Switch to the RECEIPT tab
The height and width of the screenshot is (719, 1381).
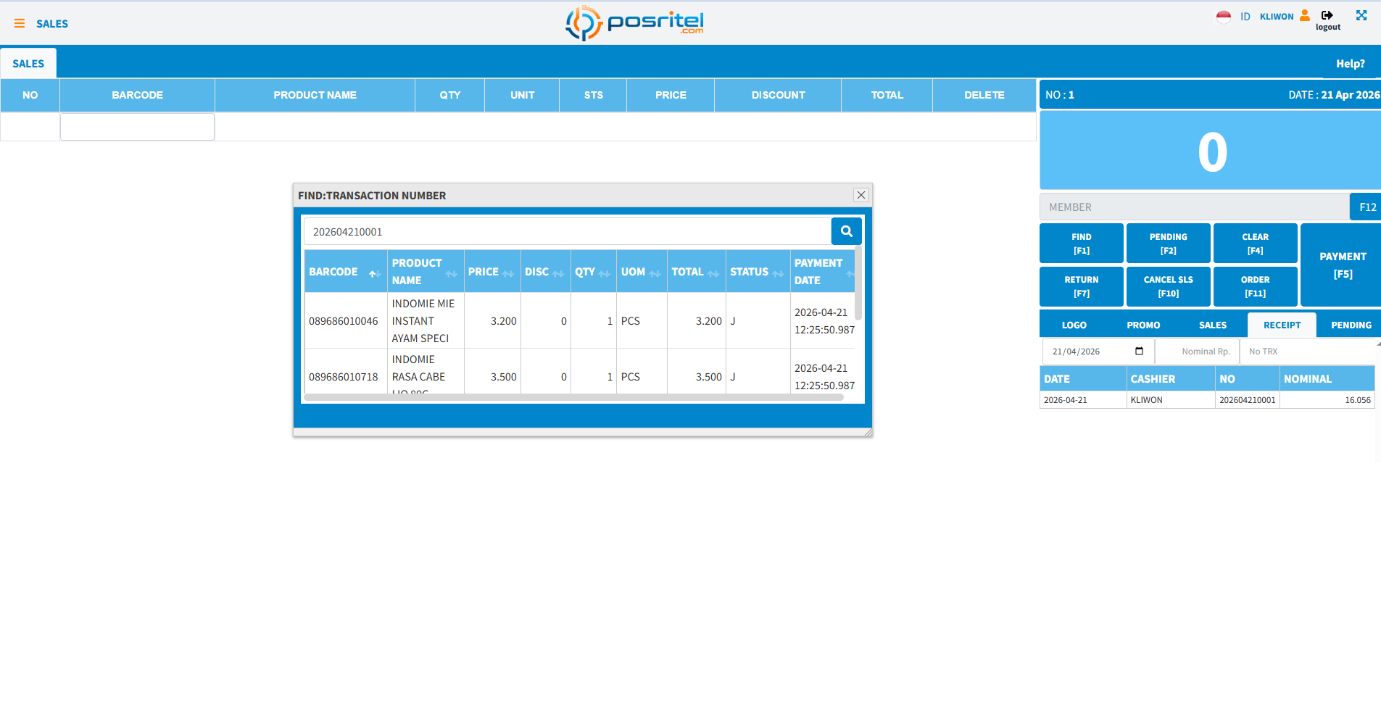coord(1282,325)
